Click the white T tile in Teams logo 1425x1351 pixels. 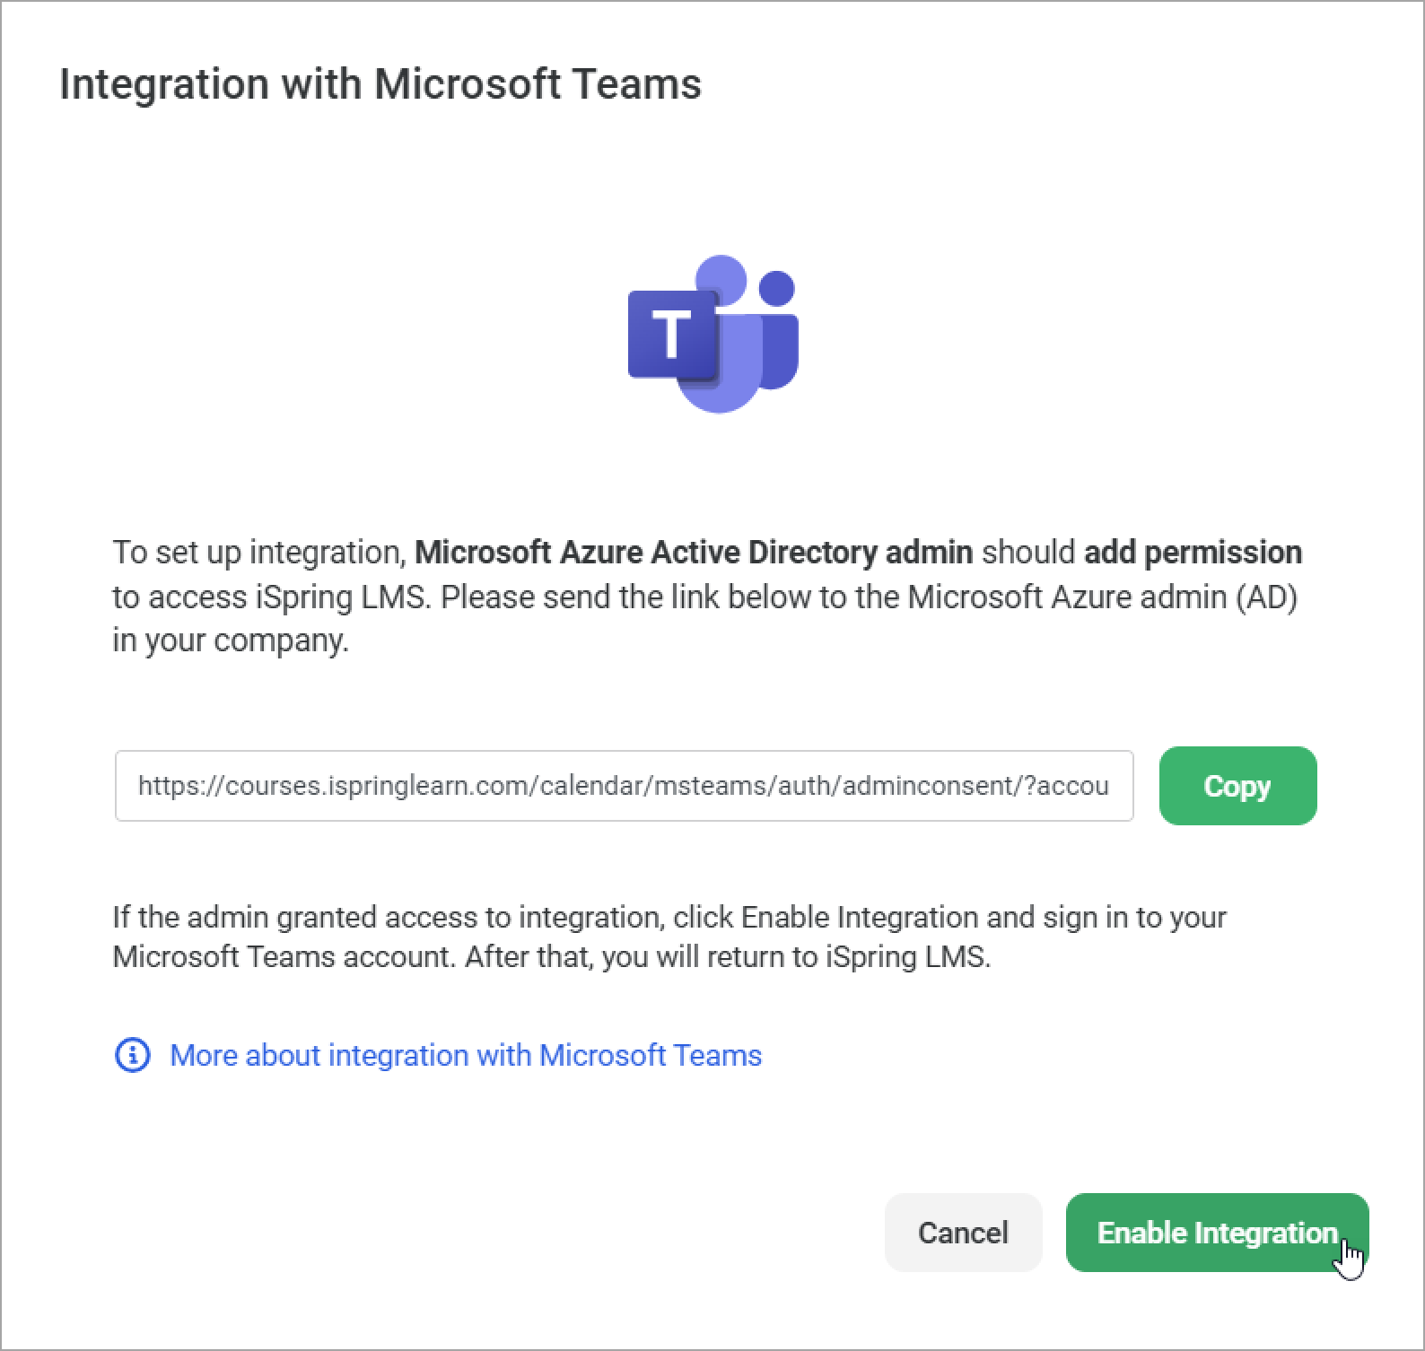(x=672, y=334)
